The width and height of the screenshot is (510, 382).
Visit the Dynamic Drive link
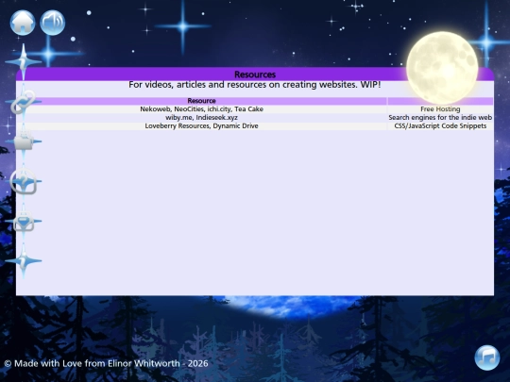pos(235,126)
